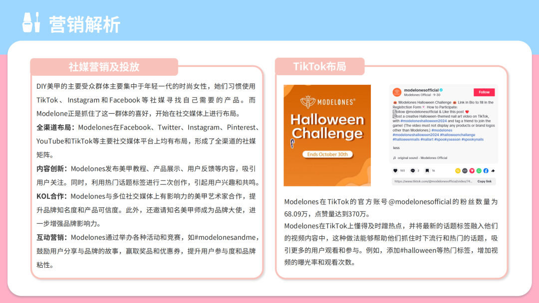Open the comments bubble icon

413,170
